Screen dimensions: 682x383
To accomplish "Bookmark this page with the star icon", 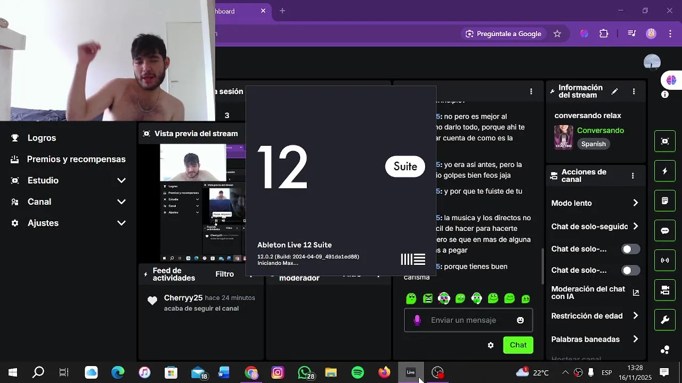I will click(557, 34).
